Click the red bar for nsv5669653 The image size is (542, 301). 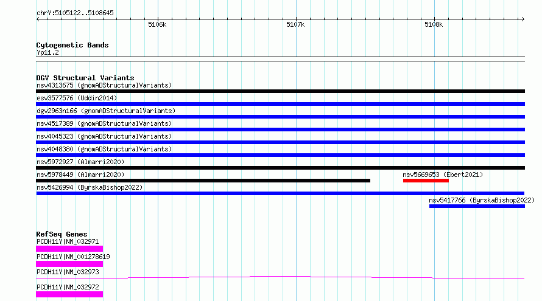coord(426,181)
